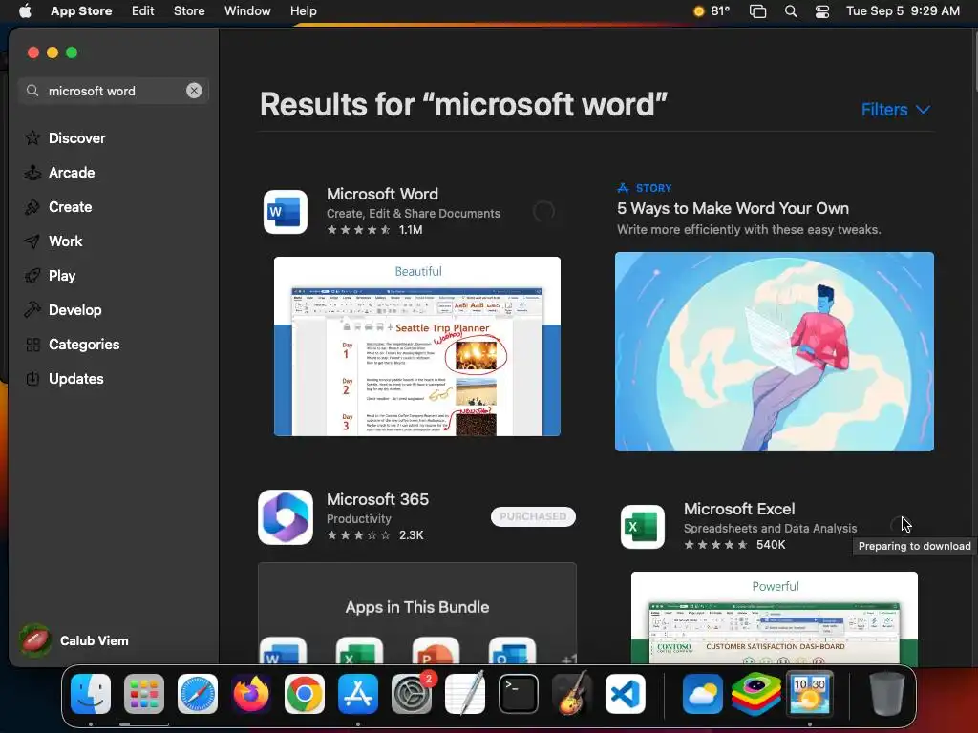Open the Microsoft 365 title link

(x=377, y=499)
